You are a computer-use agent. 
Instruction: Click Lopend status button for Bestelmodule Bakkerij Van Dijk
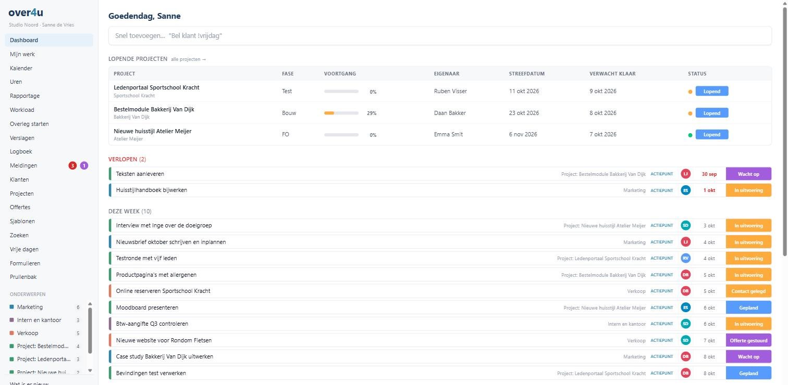pos(712,113)
